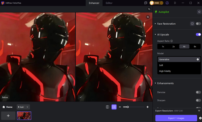Collapse the Enhancements section
Screen dimensions: 202x122
click(x=155, y=83)
